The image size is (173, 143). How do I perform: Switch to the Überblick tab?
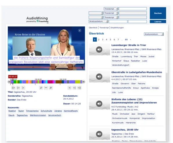click(93, 28)
